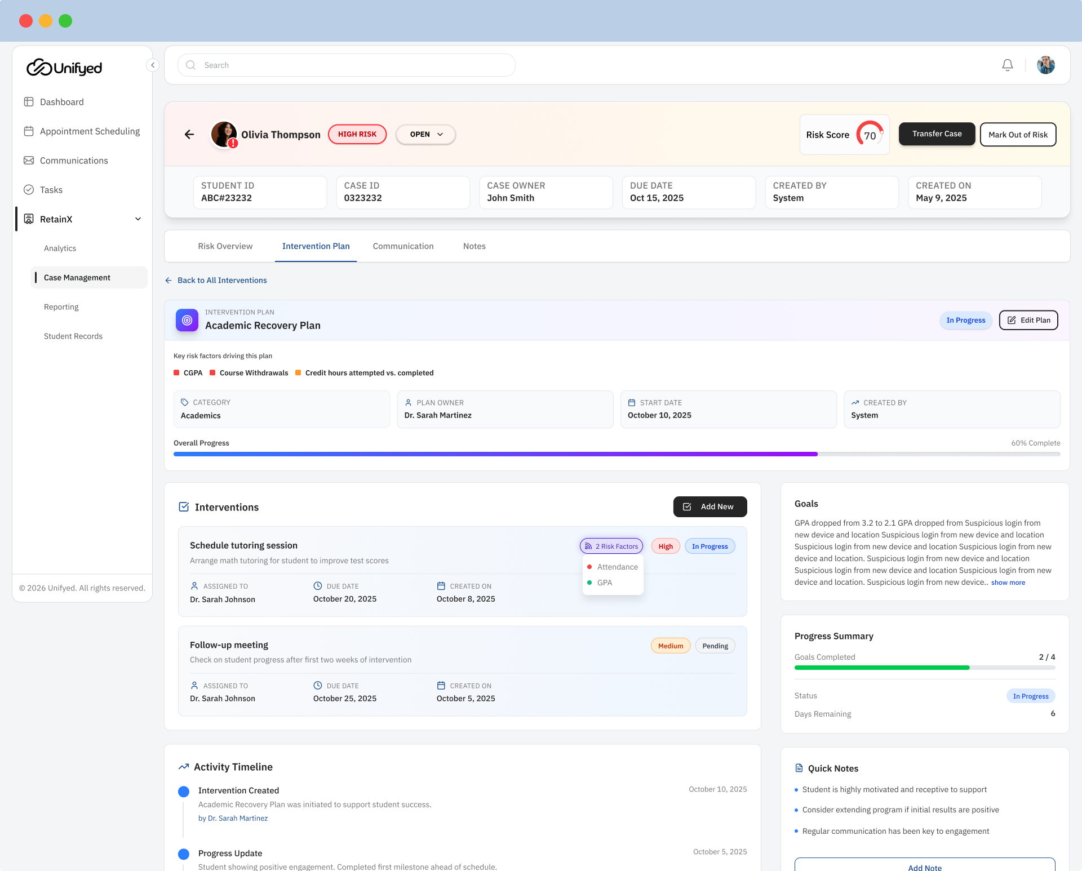1082x871 pixels.
Task: Click the risk score gauge showing 70
Action: 870,135
